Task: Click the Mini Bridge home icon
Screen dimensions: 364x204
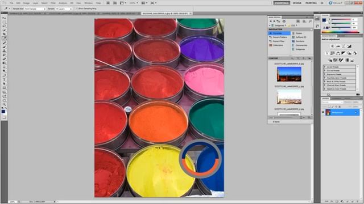Action: click(284, 21)
